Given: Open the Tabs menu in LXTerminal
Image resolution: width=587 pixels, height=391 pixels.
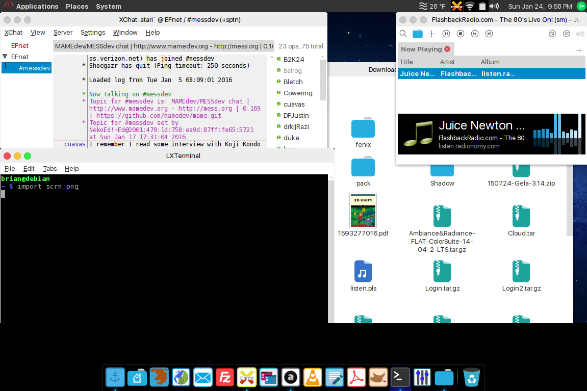Looking at the screenshot, I should [x=50, y=168].
